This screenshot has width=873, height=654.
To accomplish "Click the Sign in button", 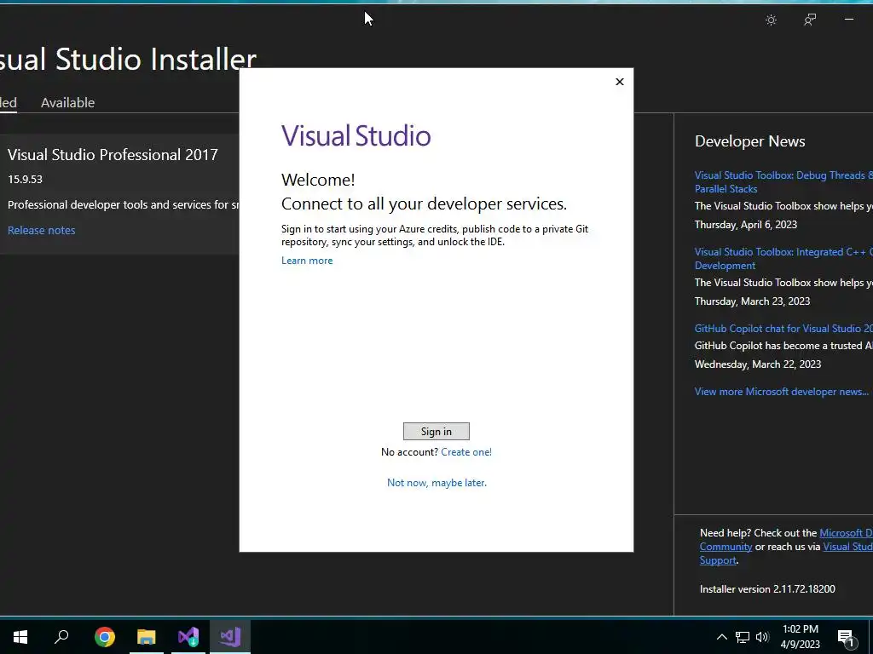I will pos(436,431).
